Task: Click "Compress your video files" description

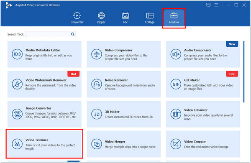Action: click(x=126, y=57)
